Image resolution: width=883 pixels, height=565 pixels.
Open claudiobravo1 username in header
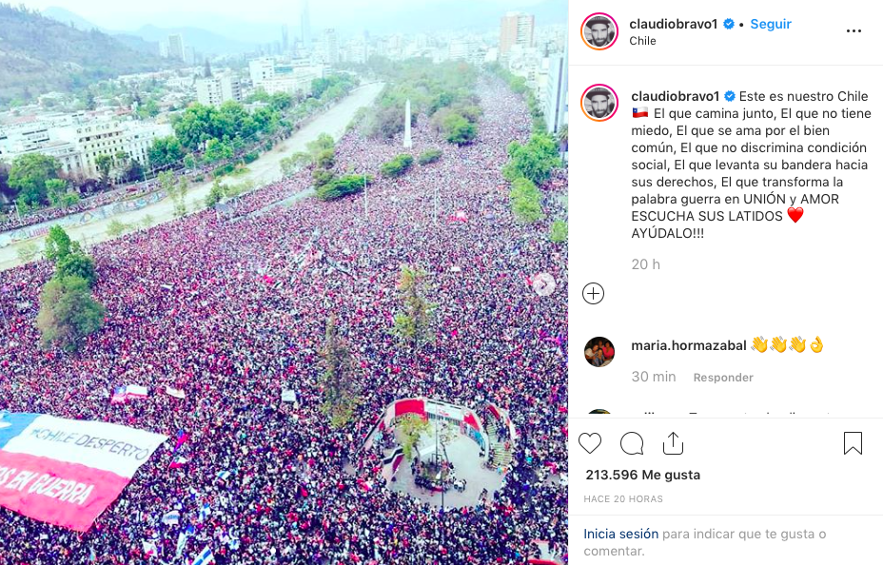tap(674, 24)
